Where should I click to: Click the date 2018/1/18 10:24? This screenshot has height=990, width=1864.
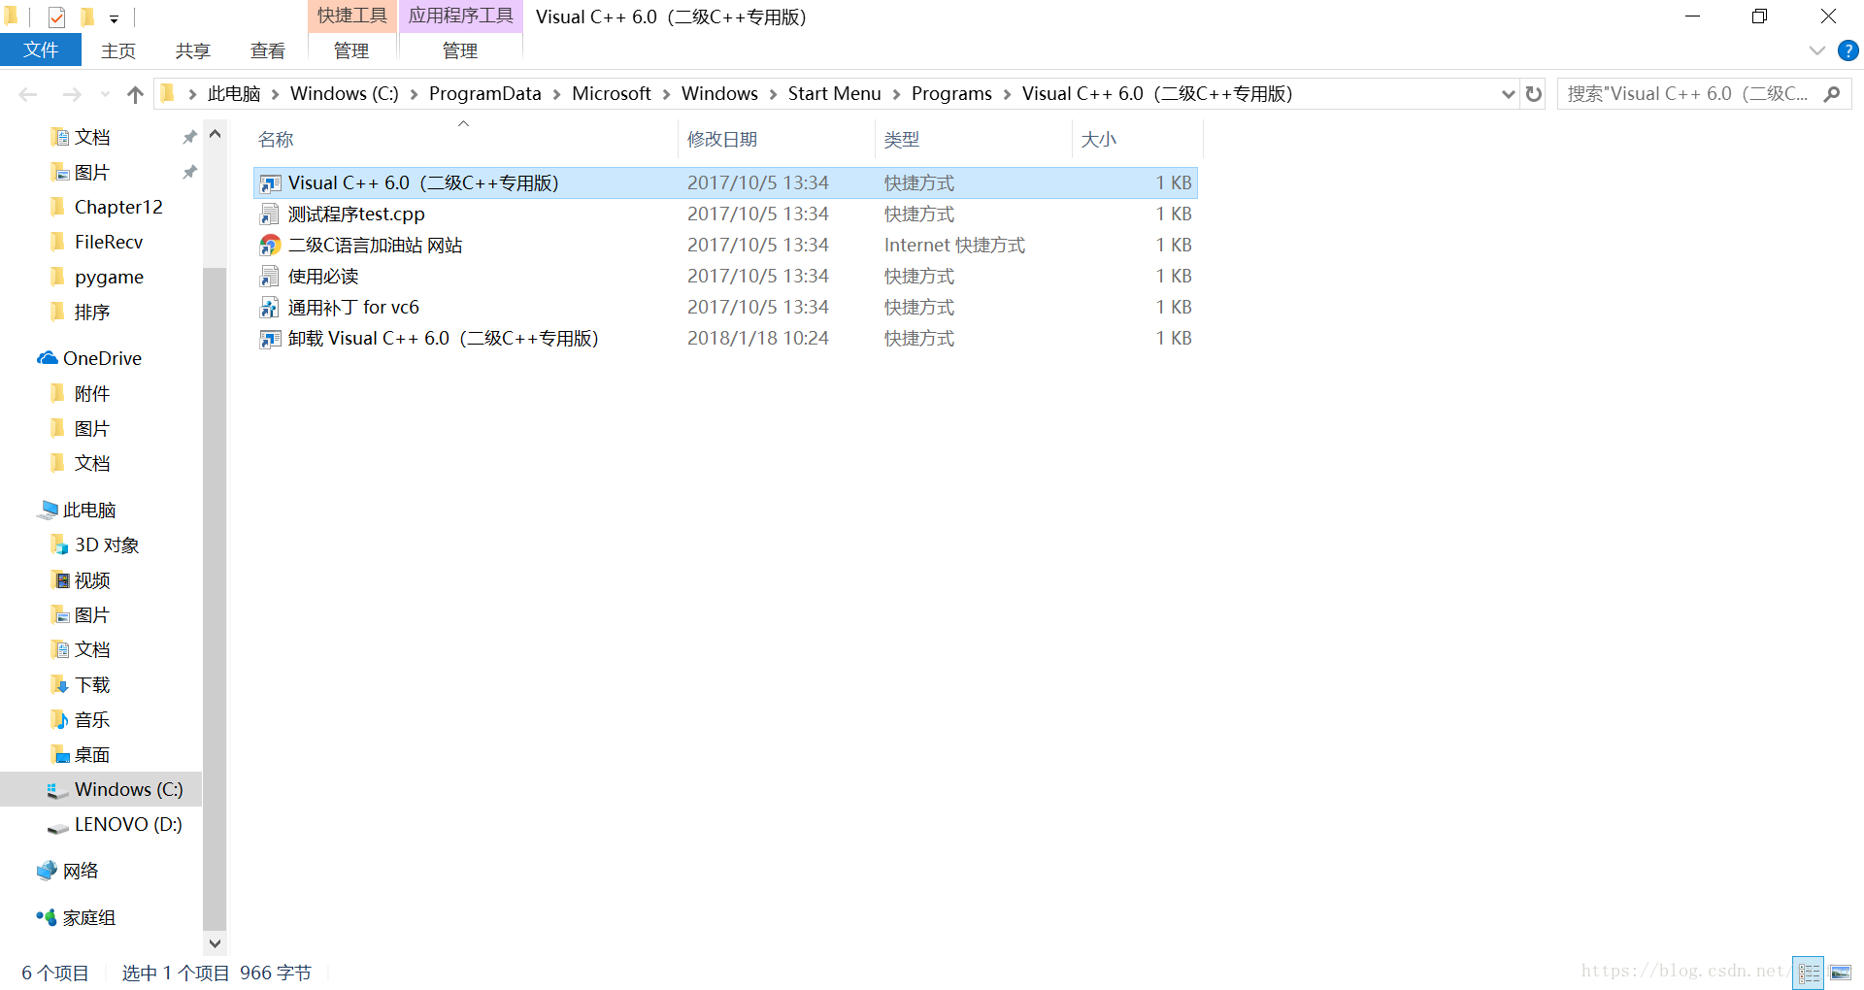(758, 339)
